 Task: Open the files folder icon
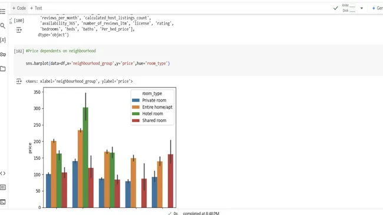coord(3,69)
